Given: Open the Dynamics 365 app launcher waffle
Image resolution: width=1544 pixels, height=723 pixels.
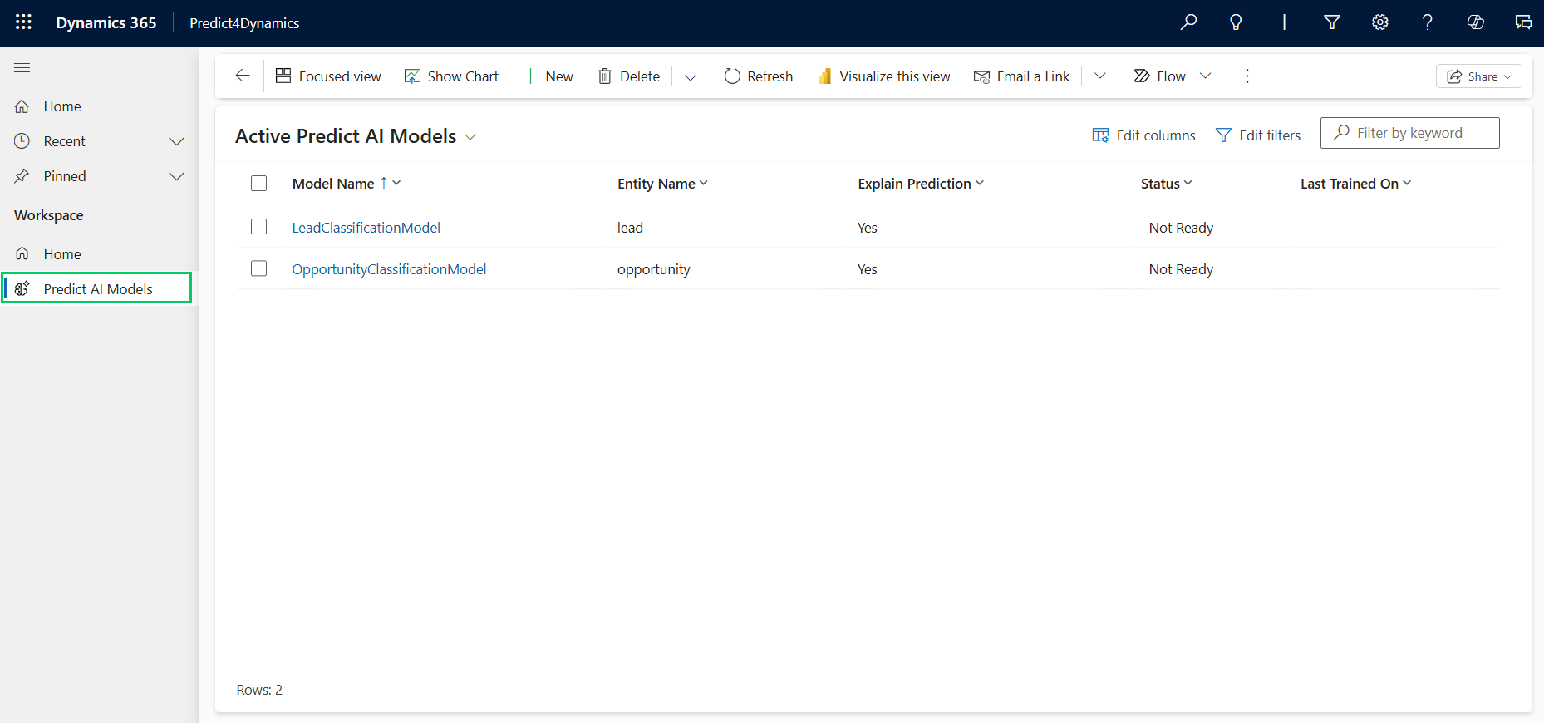Looking at the screenshot, I should (23, 22).
